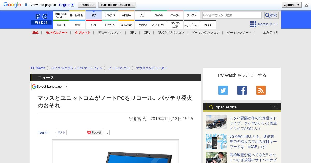This screenshot has height=163, width=311.
Task: Open the Car tab
Action: pos(94,25)
